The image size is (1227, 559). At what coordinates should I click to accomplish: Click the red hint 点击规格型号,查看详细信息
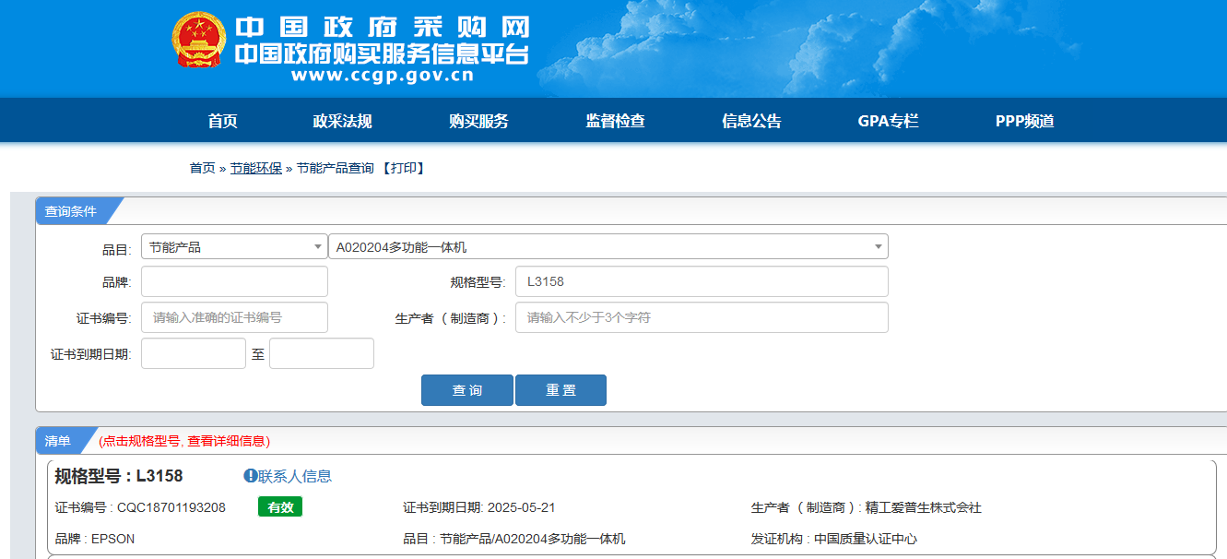pos(184,441)
